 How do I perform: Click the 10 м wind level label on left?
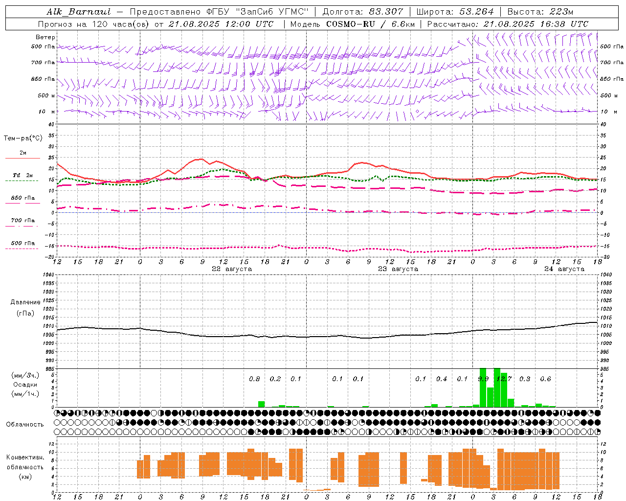pyautogui.click(x=46, y=112)
